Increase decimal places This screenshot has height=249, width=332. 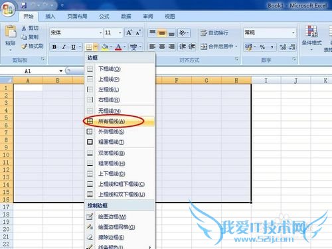[283, 47]
